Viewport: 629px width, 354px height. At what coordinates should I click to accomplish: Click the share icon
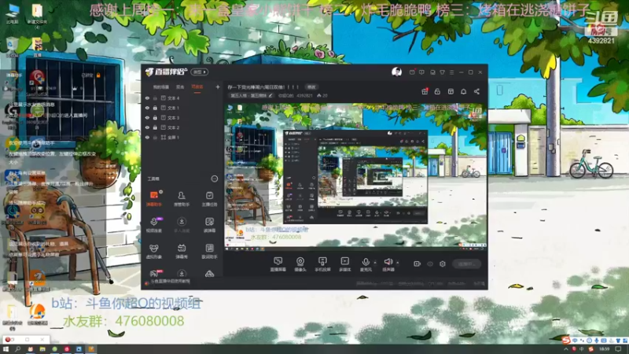point(476,91)
